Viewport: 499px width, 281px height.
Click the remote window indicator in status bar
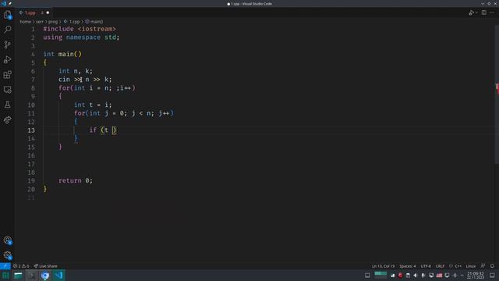coord(5,266)
